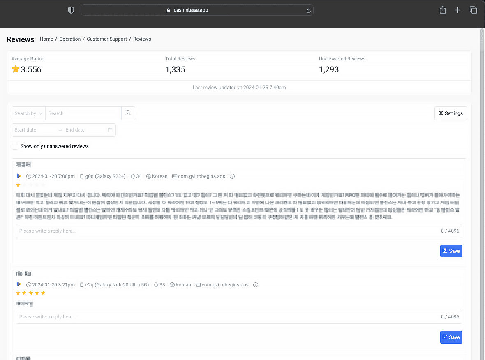
Task: Click the Save button on the first review
Action: tap(451, 251)
